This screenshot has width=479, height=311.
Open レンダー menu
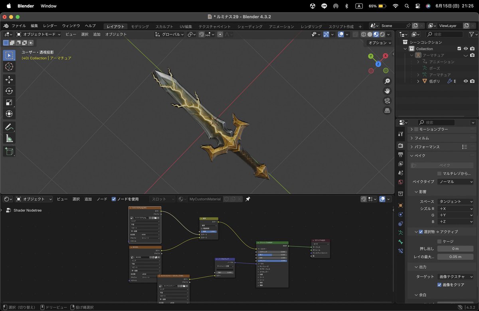[50, 26]
